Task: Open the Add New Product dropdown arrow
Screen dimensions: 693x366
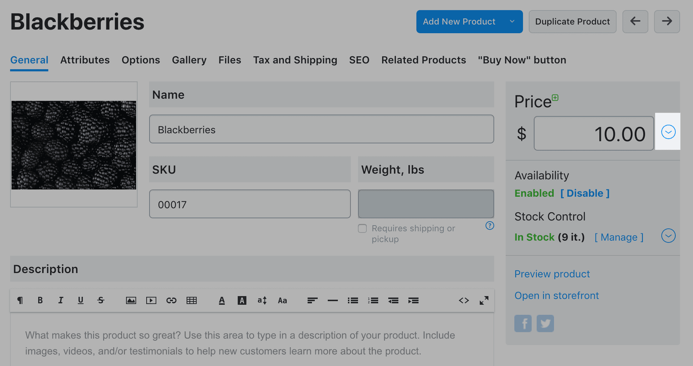Action: [512, 22]
